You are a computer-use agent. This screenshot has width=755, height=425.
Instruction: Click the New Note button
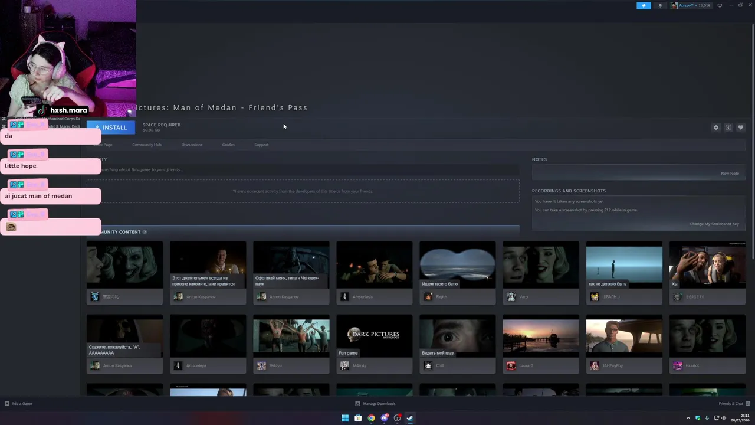(730, 174)
